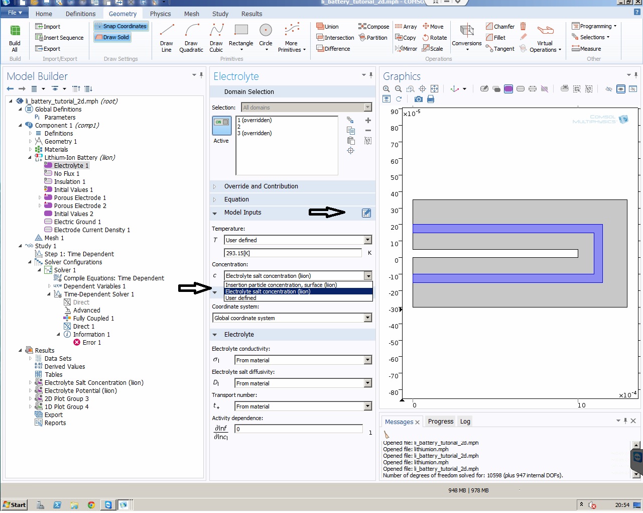Switch to the Physics ribbon tab
Screen dimensions: 643x513
(x=160, y=14)
